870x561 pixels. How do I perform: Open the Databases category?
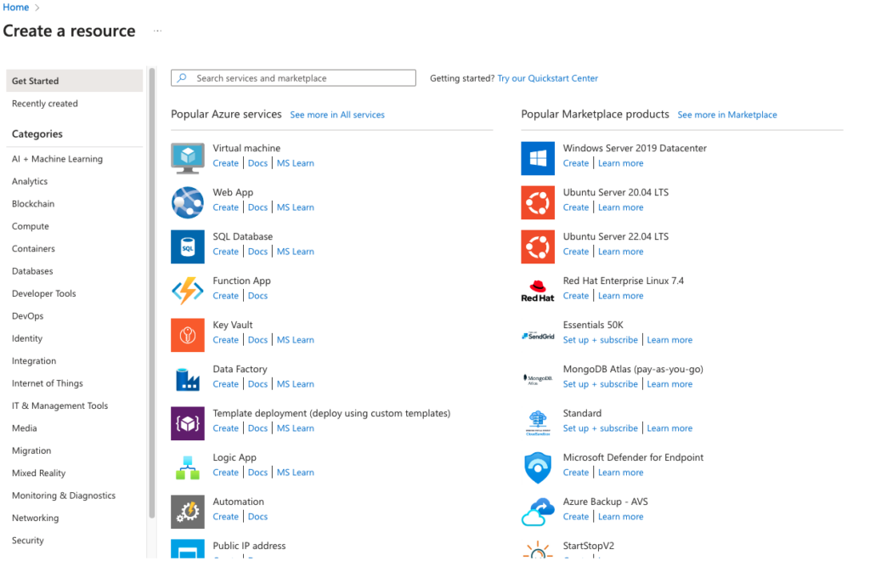[x=32, y=271]
